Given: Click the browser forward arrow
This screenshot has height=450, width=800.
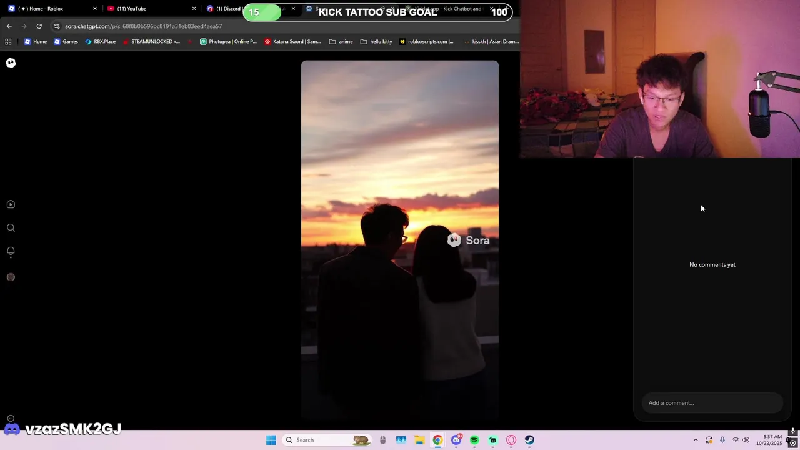Looking at the screenshot, I should (x=24, y=26).
